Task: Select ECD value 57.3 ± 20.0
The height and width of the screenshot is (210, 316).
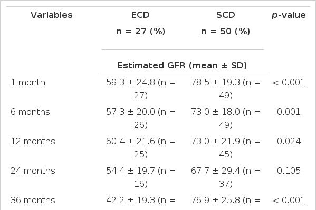Action: 130,112
